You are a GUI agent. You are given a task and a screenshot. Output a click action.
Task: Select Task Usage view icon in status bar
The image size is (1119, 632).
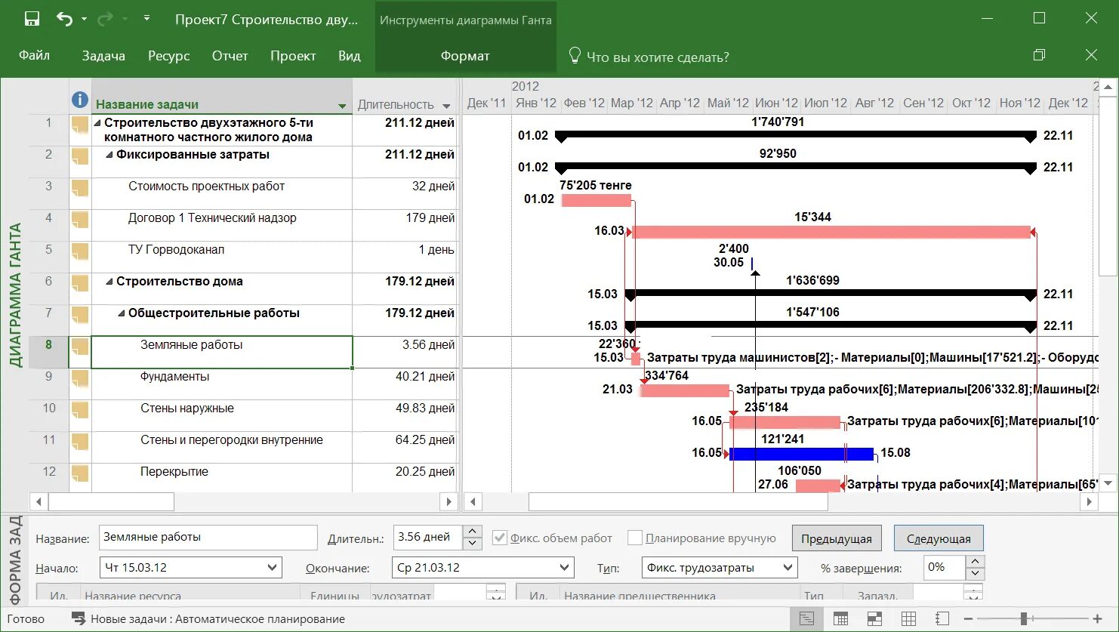[x=840, y=619]
